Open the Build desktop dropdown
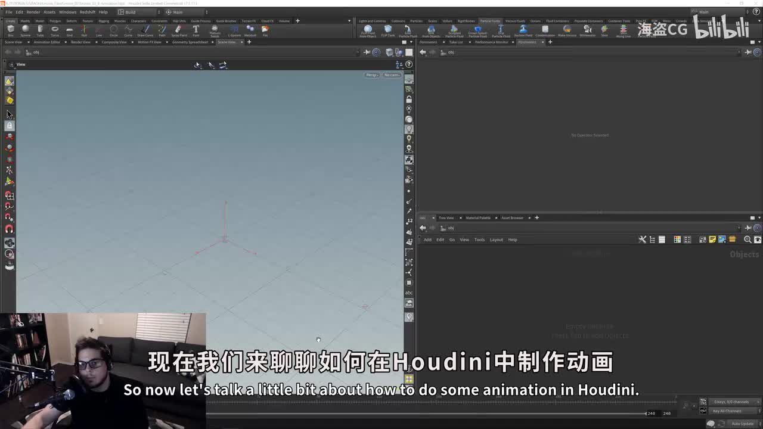Image resolution: width=763 pixels, height=429 pixels. pyautogui.click(x=138, y=12)
